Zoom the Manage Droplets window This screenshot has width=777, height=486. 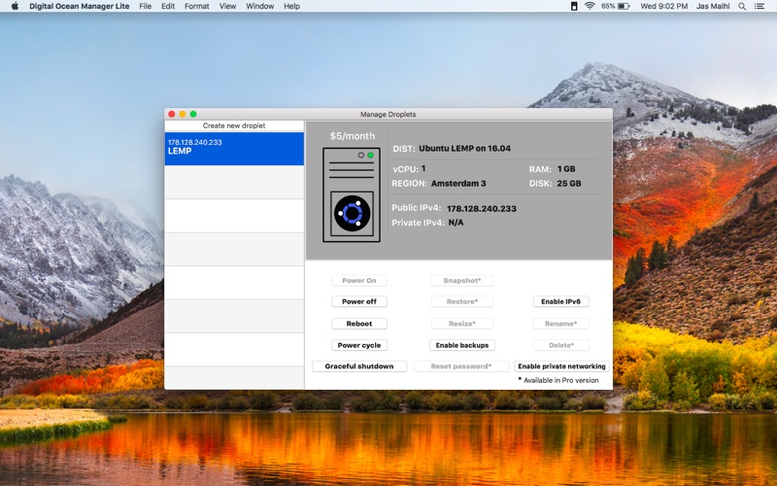[x=193, y=114]
